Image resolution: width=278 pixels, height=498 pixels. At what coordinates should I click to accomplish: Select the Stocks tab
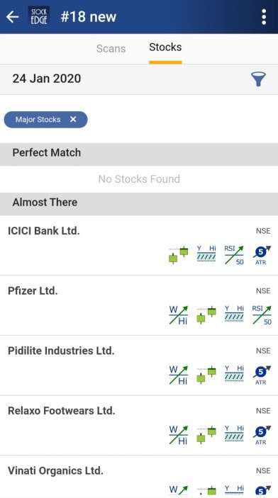[x=165, y=47]
